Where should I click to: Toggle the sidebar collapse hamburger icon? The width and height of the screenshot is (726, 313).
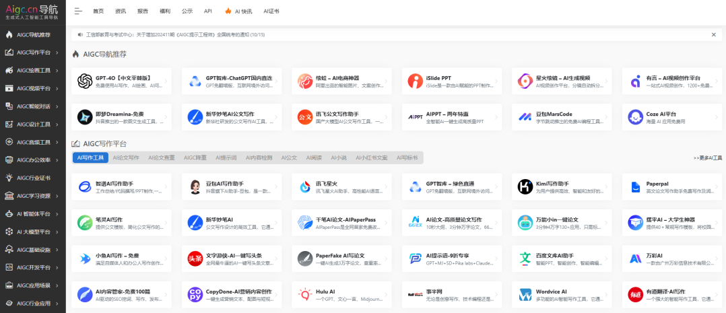pos(78,11)
